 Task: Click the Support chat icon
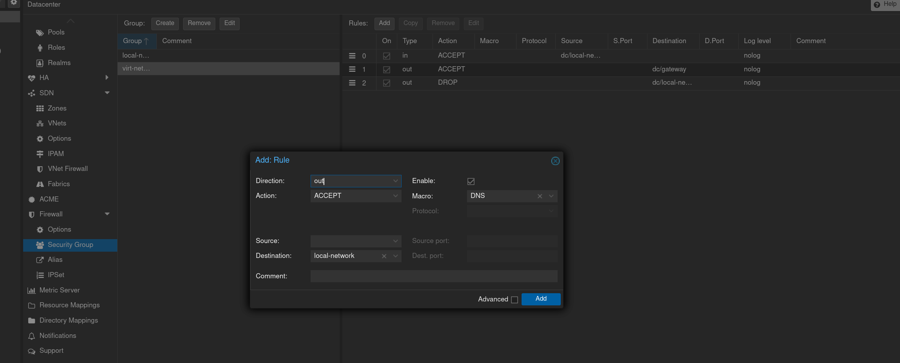click(31, 351)
